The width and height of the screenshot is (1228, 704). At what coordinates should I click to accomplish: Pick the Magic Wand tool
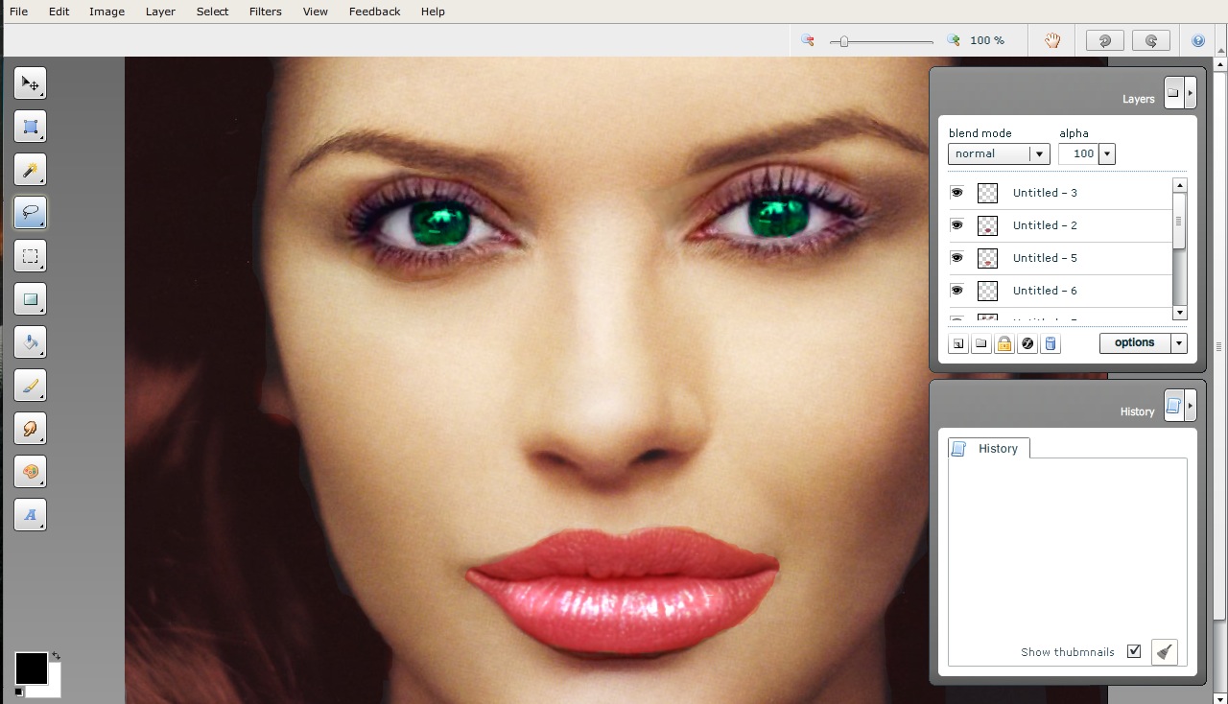pyautogui.click(x=30, y=170)
